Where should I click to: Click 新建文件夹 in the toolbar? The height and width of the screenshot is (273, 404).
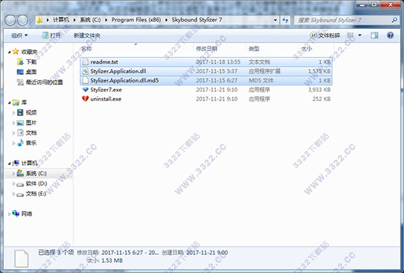pos(87,36)
